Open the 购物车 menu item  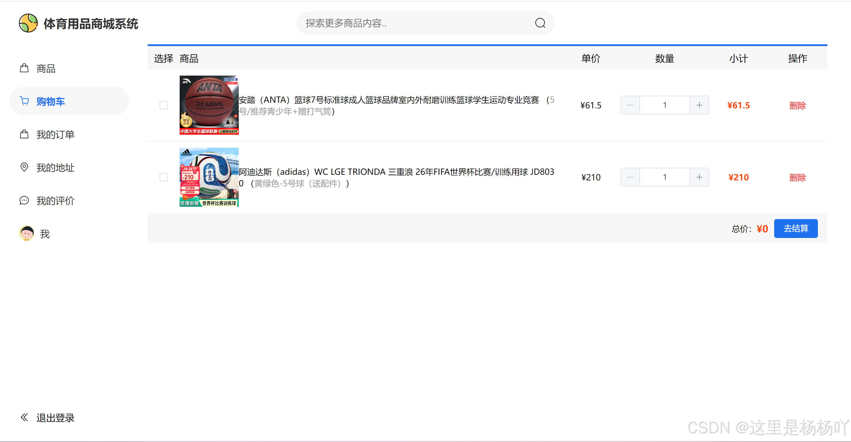pos(69,101)
